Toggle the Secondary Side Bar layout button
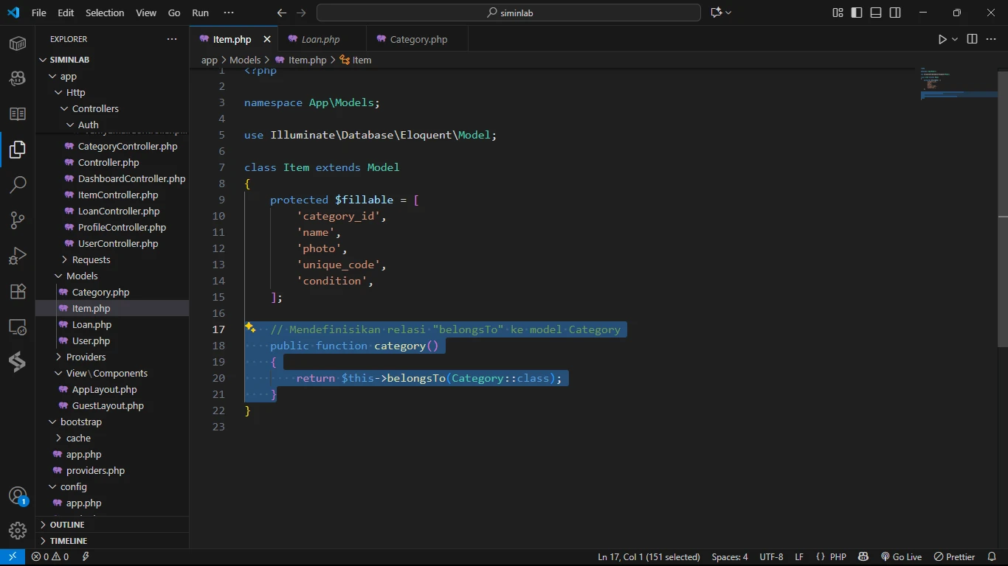1008x566 pixels. [895, 13]
